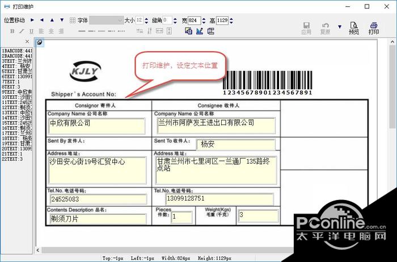Click the vertical height stretch icon
This screenshot has width=397, height=262.
(169, 31)
